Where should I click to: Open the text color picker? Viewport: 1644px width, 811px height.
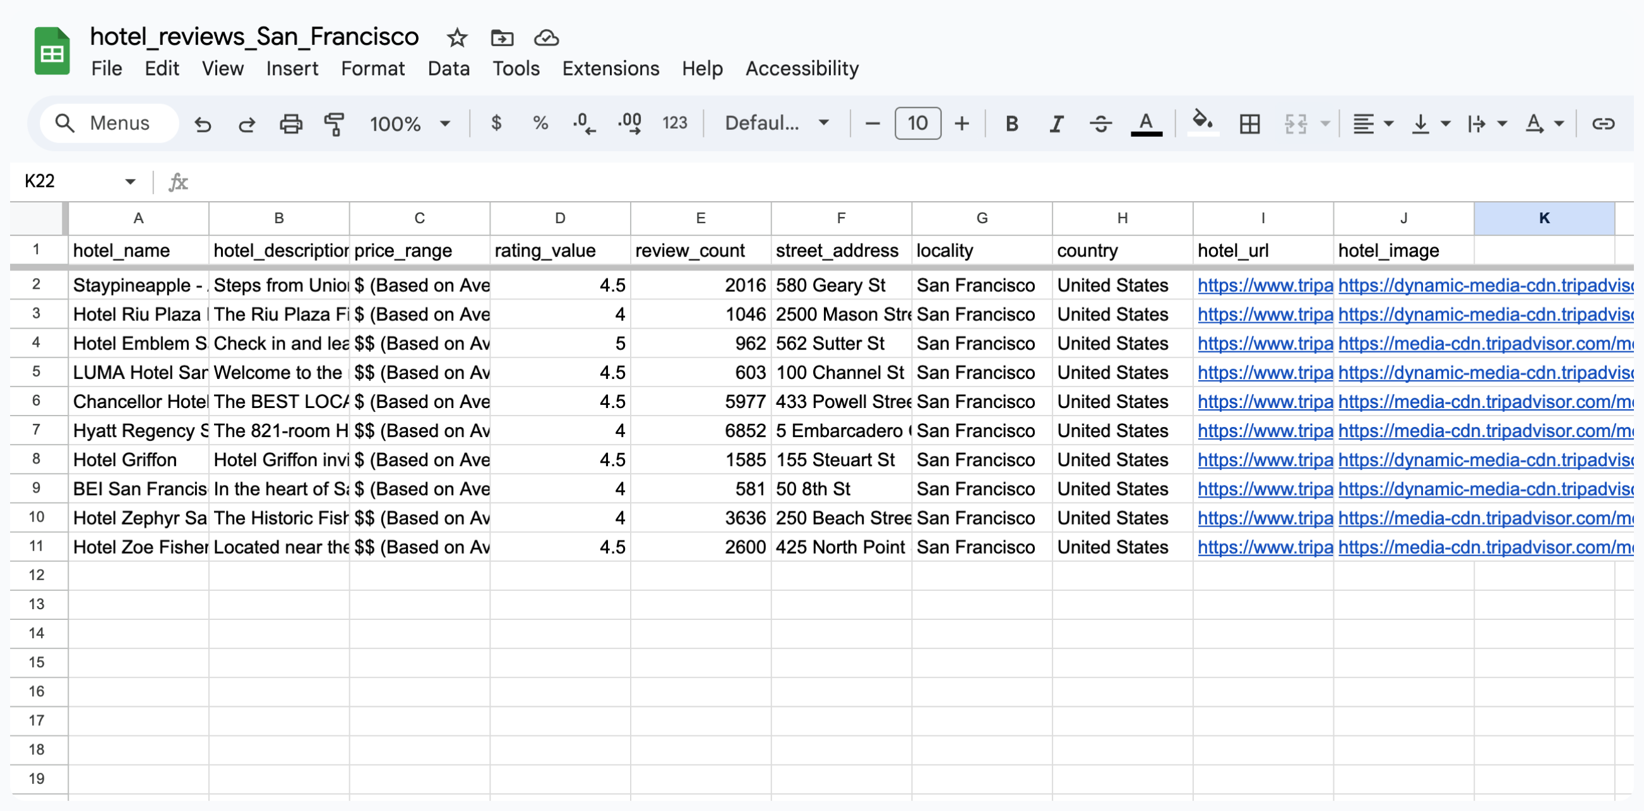1147,124
